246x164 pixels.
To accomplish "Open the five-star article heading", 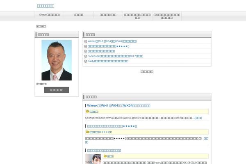I will pyautogui.click(x=112, y=126).
